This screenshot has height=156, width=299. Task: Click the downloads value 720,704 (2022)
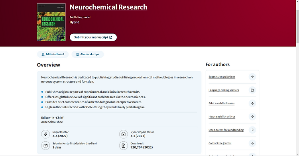click(x=142, y=147)
